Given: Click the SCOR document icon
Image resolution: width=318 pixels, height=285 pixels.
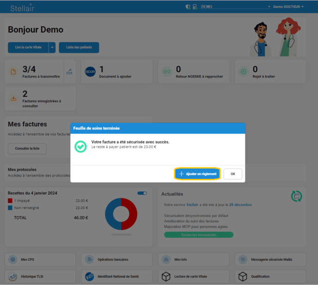Looking at the screenshot, I should (x=90, y=72).
